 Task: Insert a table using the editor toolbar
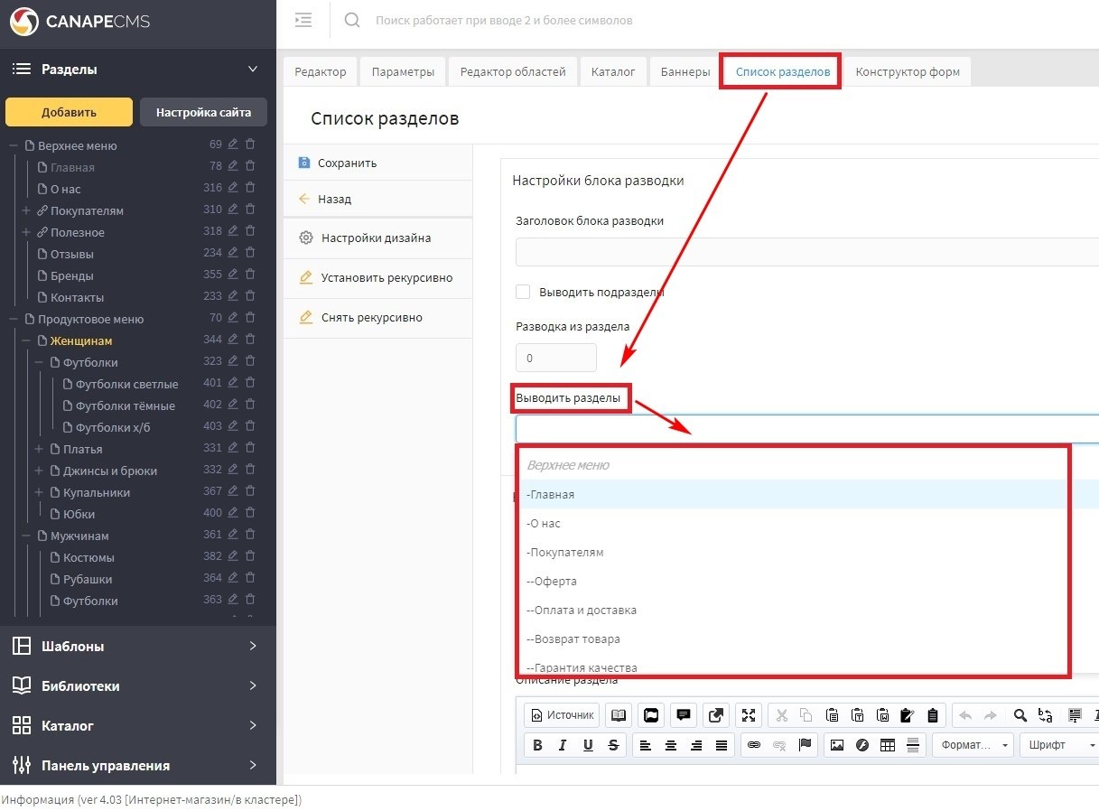point(888,745)
